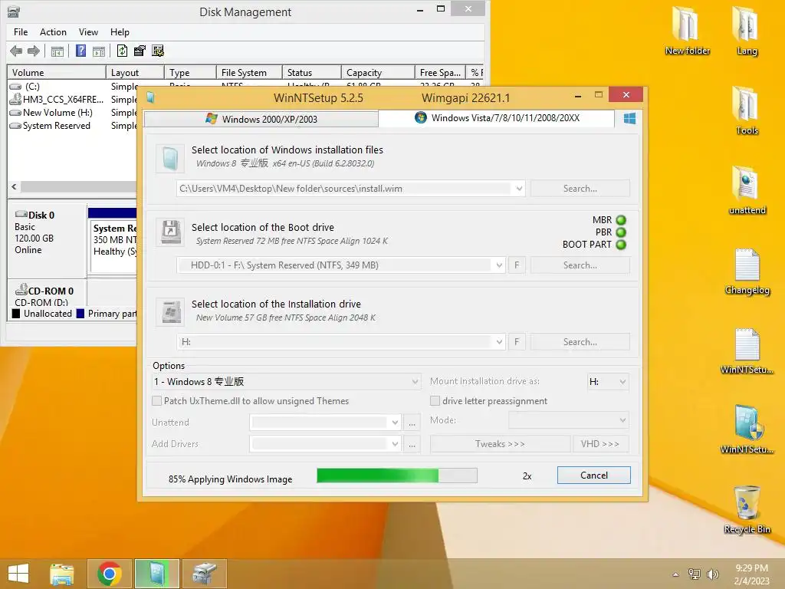Click the F button beside installation drive
Screen dimensions: 785x589
point(517,342)
